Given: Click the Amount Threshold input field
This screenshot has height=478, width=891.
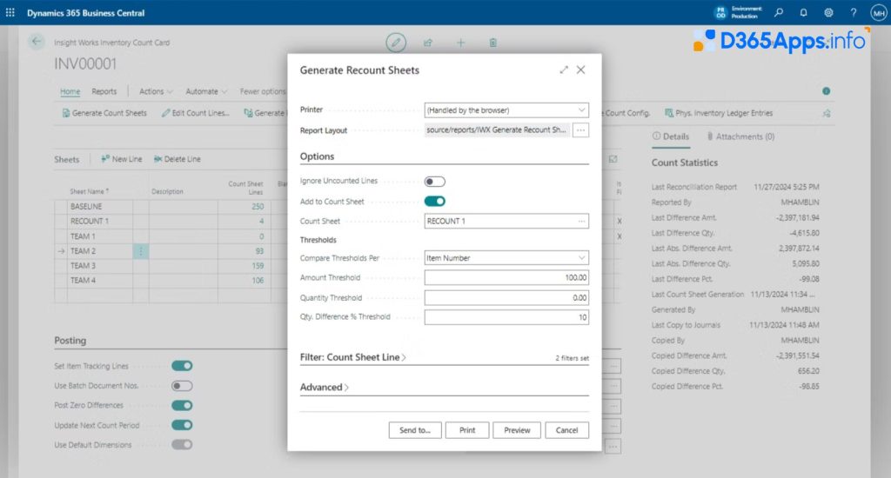Looking at the screenshot, I should 506,277.
